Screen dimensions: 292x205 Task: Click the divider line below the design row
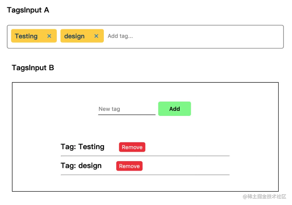coord(145,175)
